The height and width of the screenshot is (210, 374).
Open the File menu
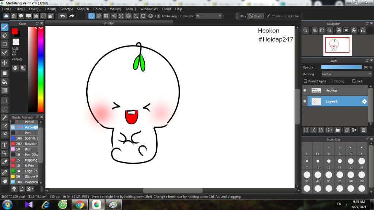7,9
